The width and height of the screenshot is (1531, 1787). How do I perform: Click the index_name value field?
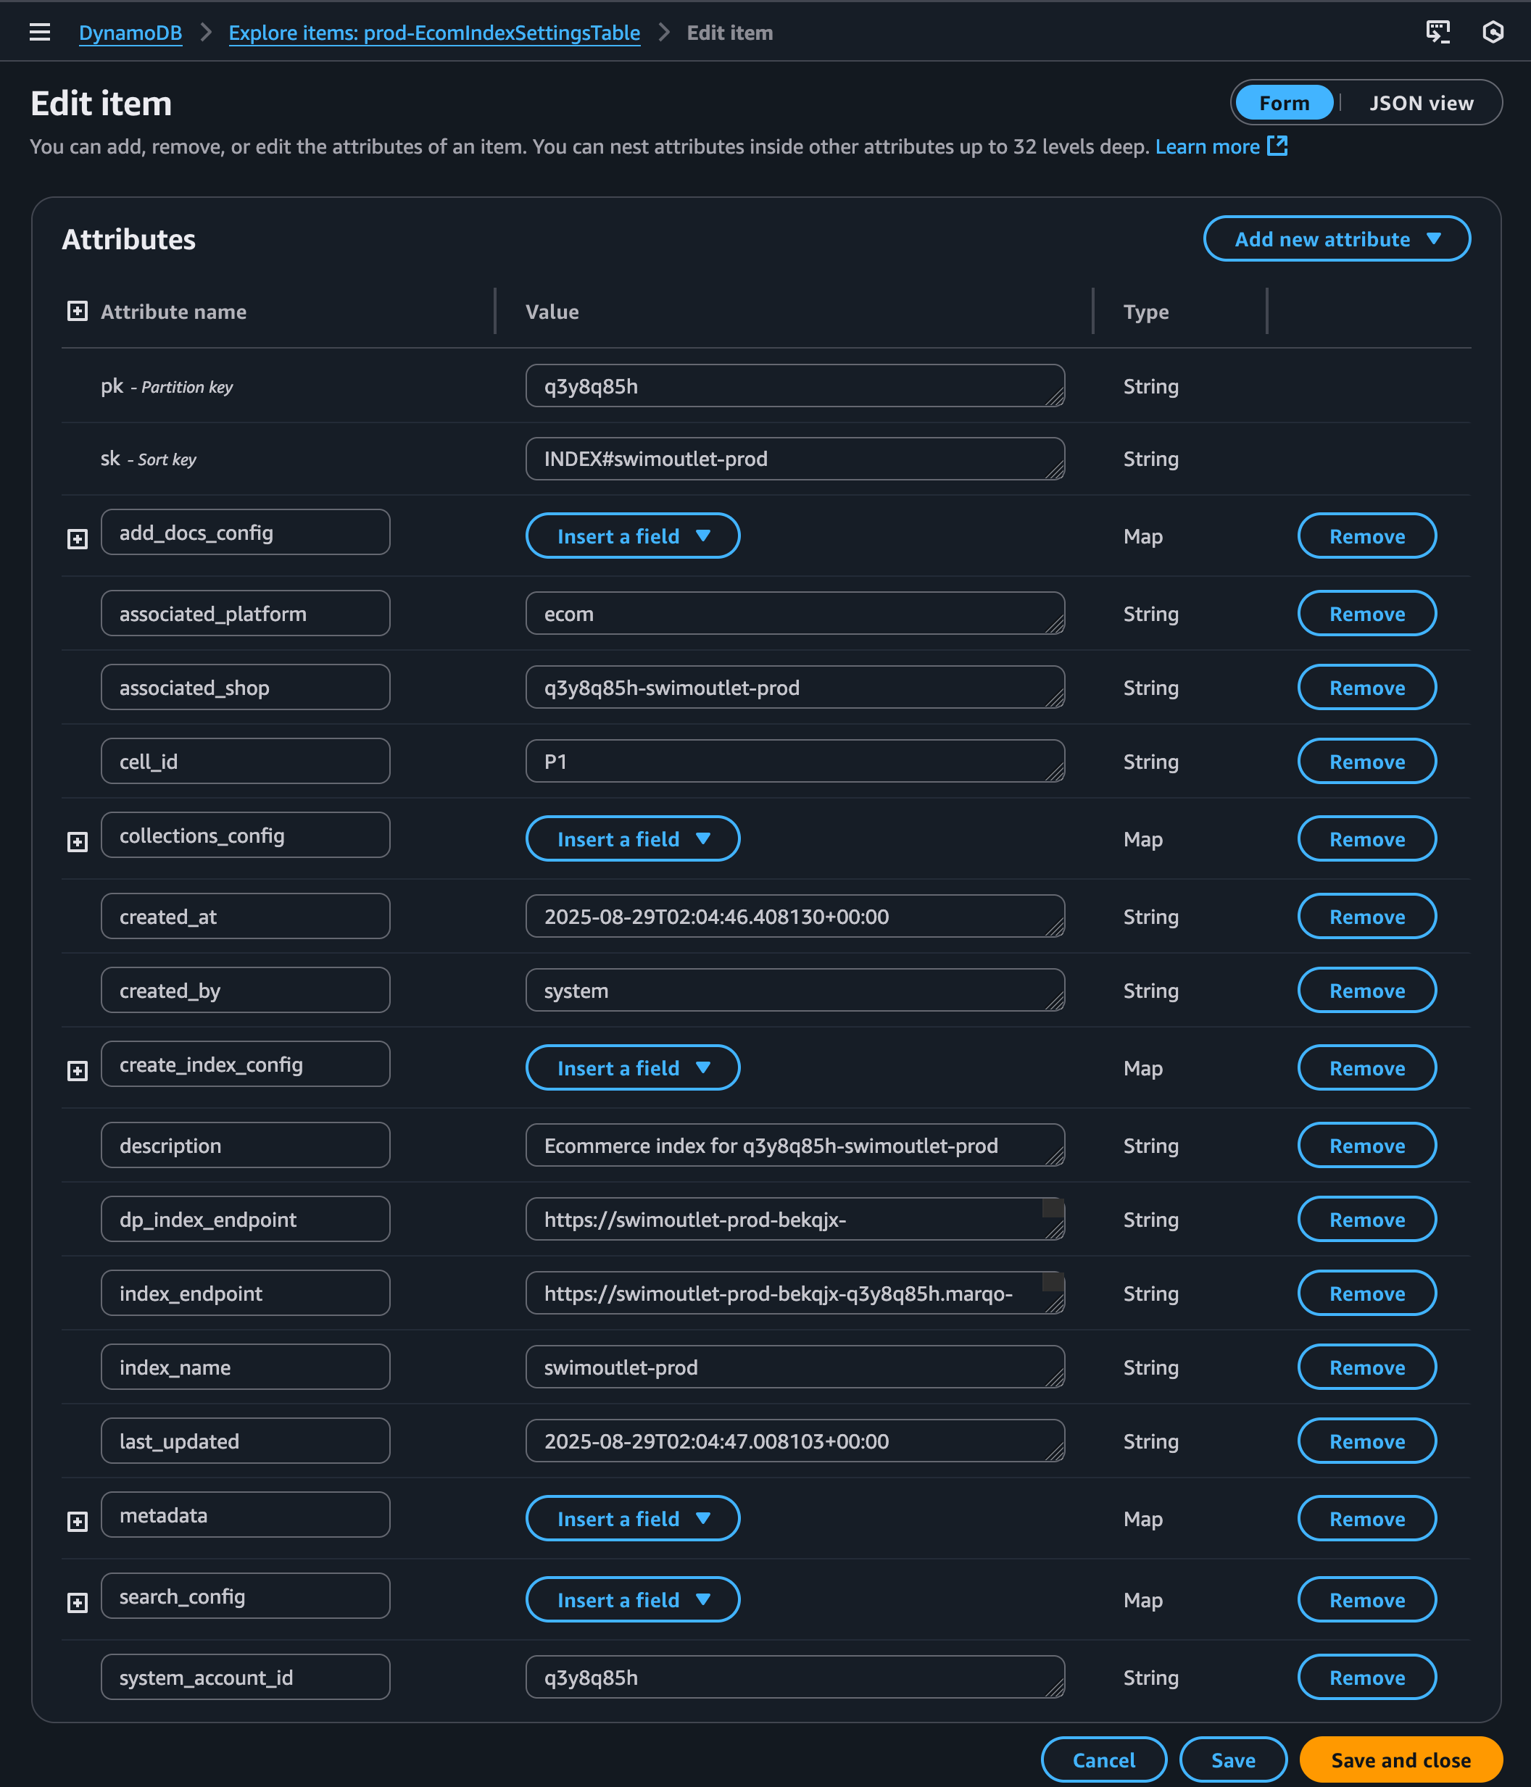[x=794, y=1367]
